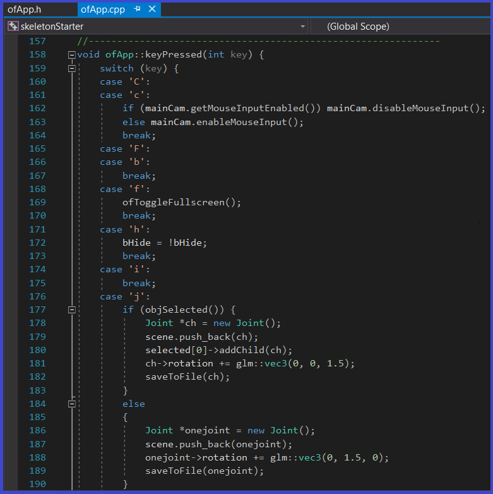Collapse the if objSelected block at line 177
The height and width of the screenshot is (494, 493).
click(71, 310)
